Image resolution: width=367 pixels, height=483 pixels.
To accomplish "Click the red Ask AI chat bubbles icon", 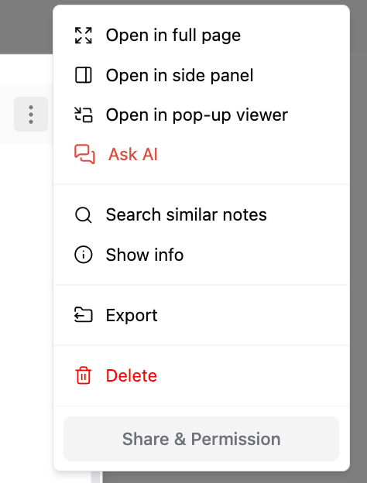I will pyautogui.click(x=84, y=154).
